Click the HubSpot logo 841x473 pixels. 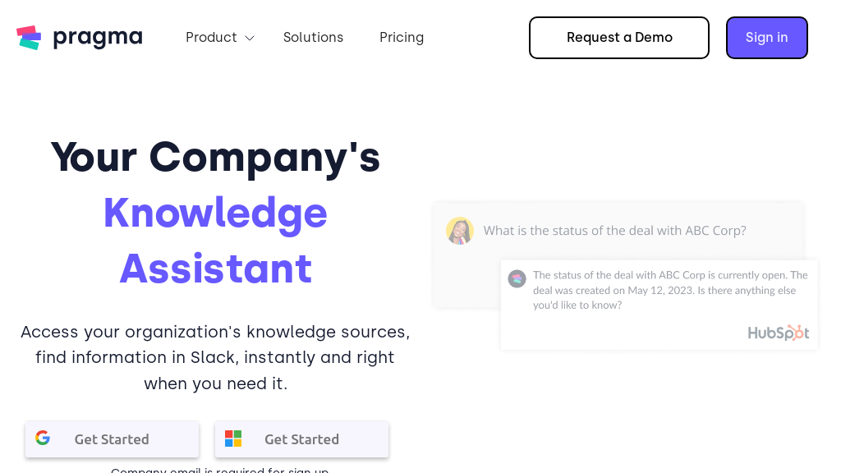click(x=778, y=333)
